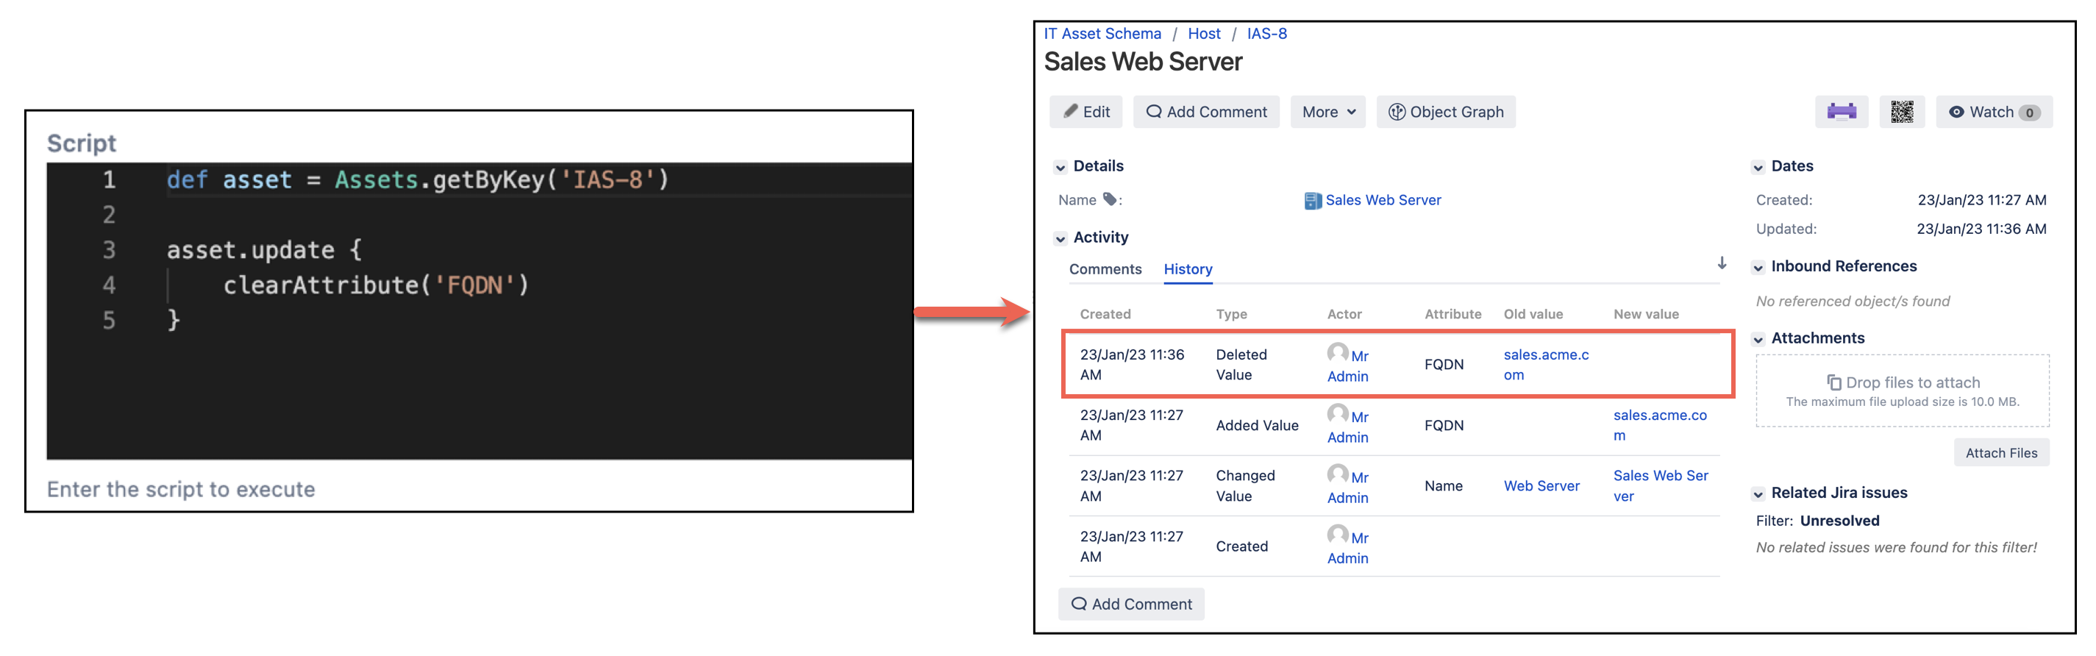Collapse the Dates section chevron

[x=1758, y=167]
